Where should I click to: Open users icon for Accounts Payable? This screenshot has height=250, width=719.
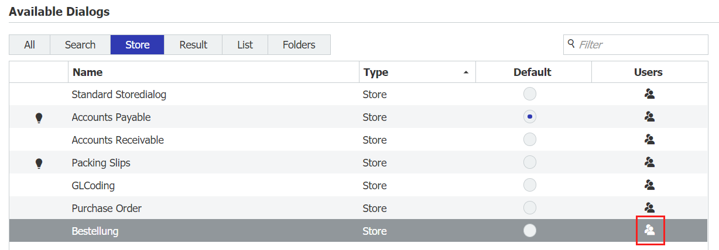click(649, 117)
